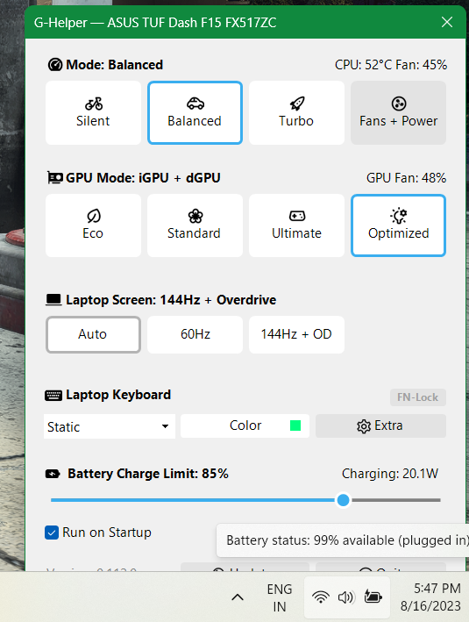Click the Laptop Keyboard icon
The height and width of the screenshot is (622, 469).
coord(53,395)
